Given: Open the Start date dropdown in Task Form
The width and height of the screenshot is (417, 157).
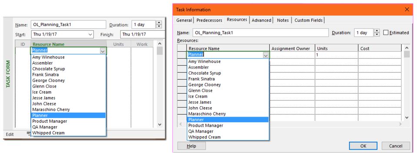Looking at the screenshot, I should 90,34.
